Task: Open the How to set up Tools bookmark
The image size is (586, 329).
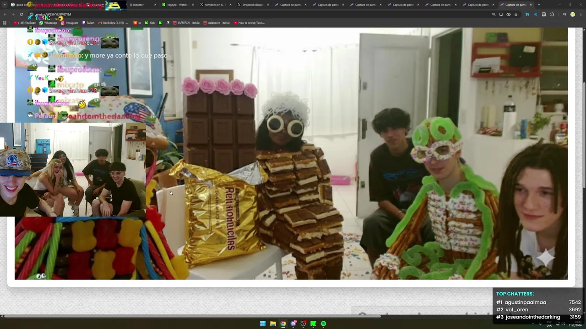Action: tap(249, 22)
